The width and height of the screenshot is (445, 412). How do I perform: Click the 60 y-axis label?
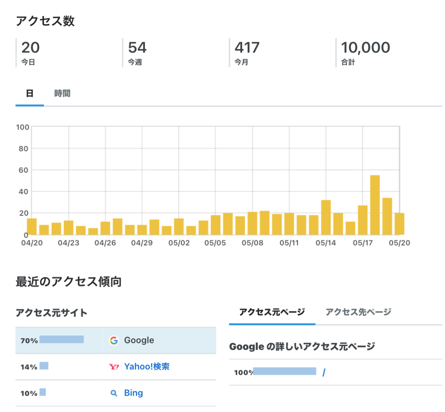click(24, 170)
